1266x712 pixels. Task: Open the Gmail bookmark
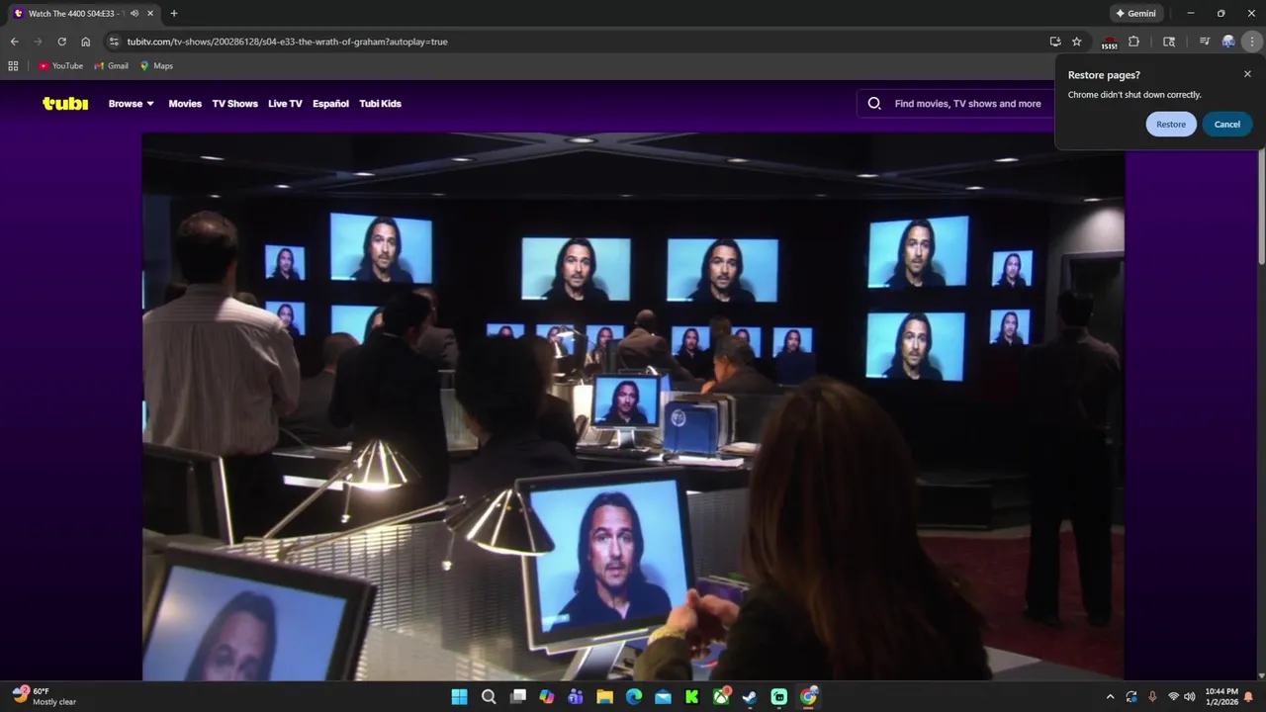[x=111, y=66]
